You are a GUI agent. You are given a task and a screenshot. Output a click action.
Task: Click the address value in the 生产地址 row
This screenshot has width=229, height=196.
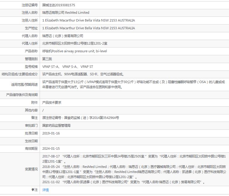tap(89, 28)
